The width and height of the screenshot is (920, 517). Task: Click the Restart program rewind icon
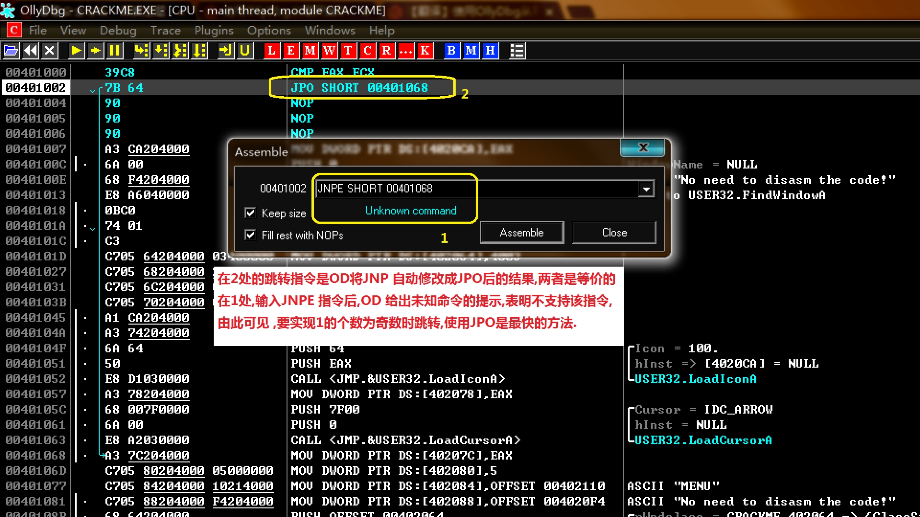[30, 50]
